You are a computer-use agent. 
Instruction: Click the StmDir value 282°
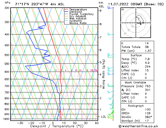(x=148, y=117)
